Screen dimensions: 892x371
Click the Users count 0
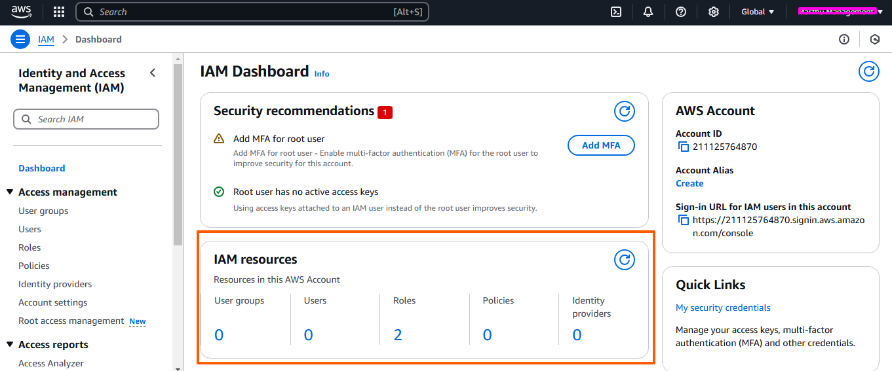[x=309, y=335]
